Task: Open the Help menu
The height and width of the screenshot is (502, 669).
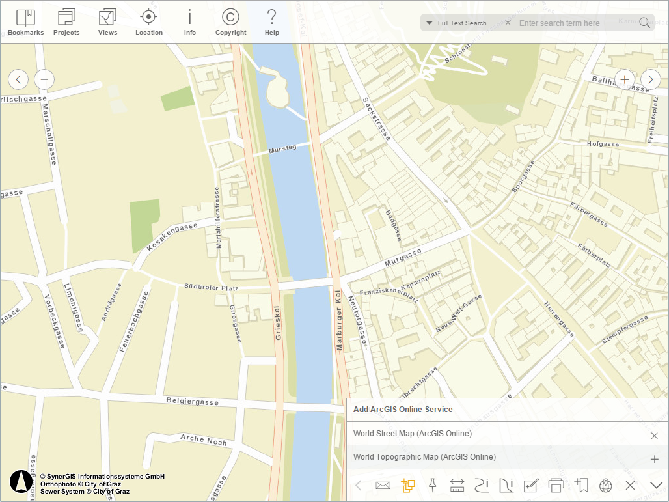Action: coord(271,21)
